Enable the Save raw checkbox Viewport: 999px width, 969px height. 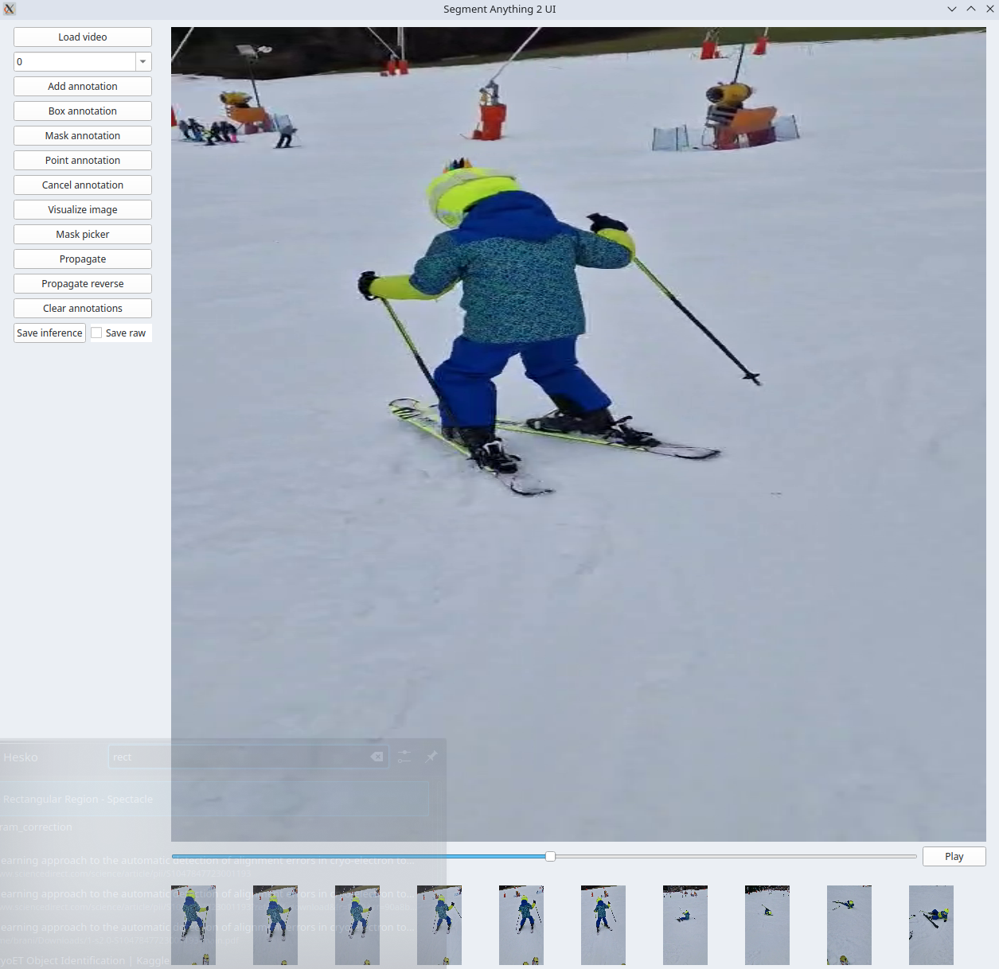coord(97,333)
